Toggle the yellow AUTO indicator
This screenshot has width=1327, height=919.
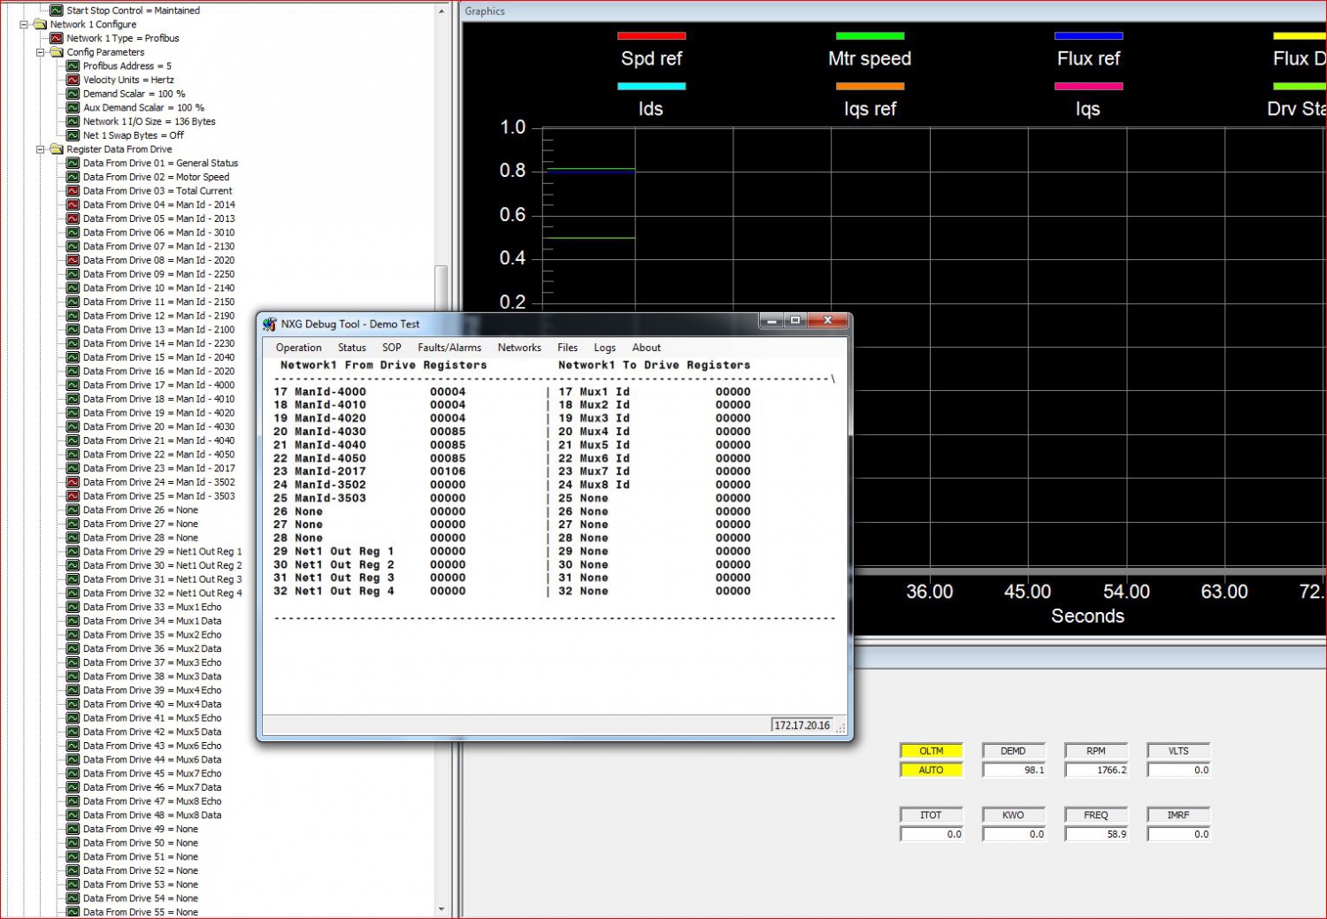click(x=931, y=770)
